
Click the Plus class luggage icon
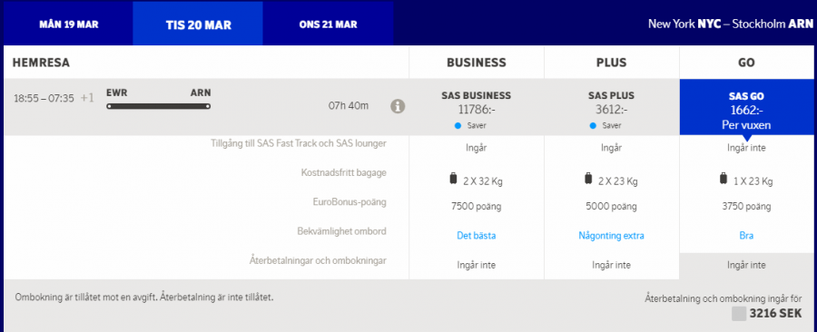point(588,179)
